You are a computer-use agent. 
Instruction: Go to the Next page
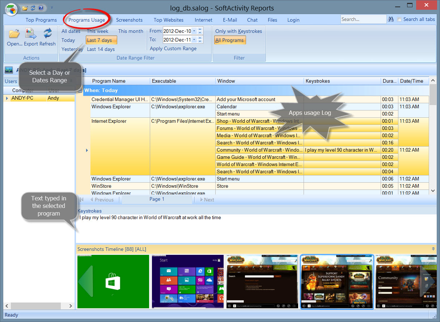pos(207,200)
